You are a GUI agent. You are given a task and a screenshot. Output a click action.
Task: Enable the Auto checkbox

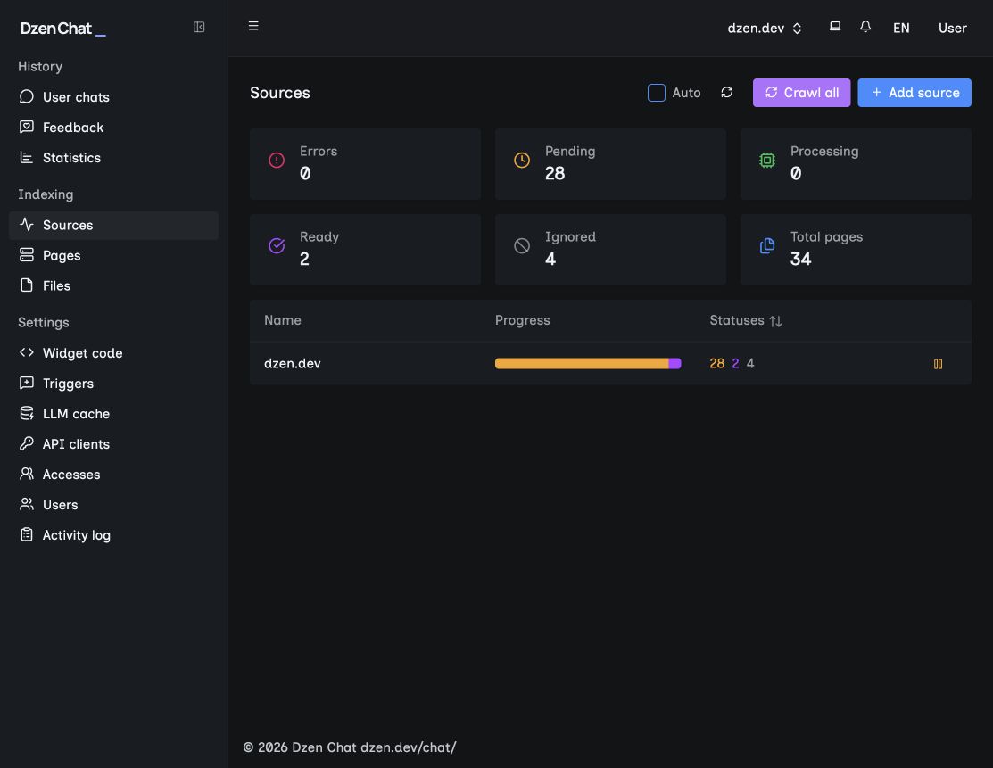pyautogui.click(x=656, y=93)
